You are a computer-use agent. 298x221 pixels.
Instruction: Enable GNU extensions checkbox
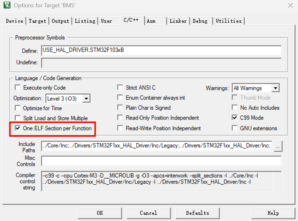point(235,128)
